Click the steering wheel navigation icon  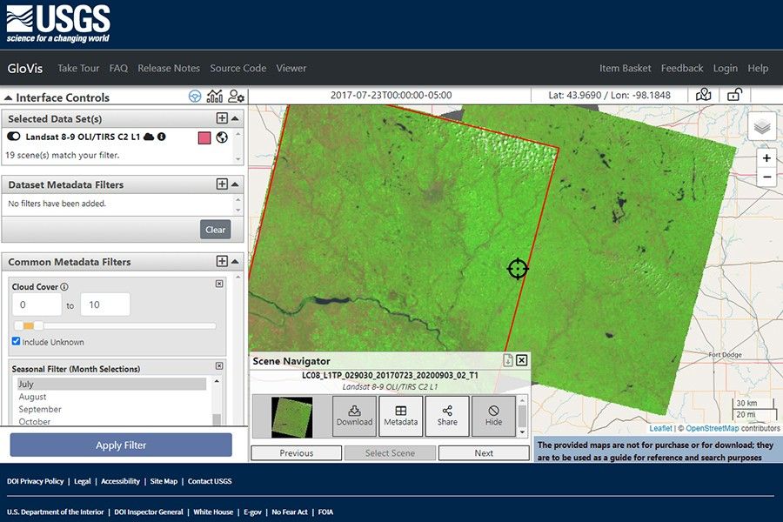coord(194,97)
